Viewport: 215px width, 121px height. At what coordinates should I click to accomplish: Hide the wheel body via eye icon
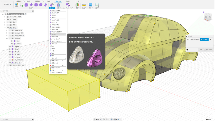tap(12, 44)
